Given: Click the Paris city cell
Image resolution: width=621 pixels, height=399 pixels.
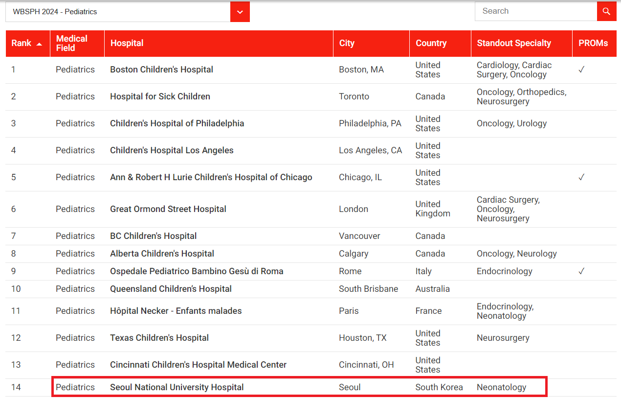Looking at the screenshot, I should coord(349,311).
